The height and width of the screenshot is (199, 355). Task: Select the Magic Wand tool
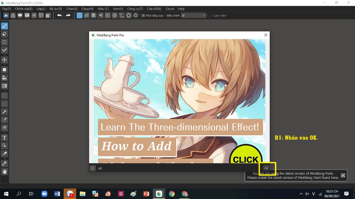4,112
